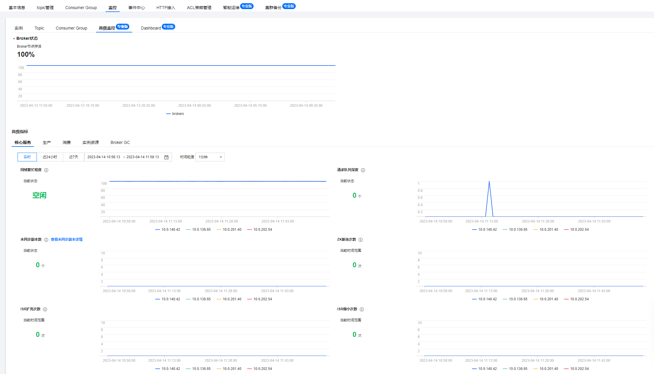Toggle brokers legend color swatch
The width and height of the screenshot is (654, 374).
point(168,114)
